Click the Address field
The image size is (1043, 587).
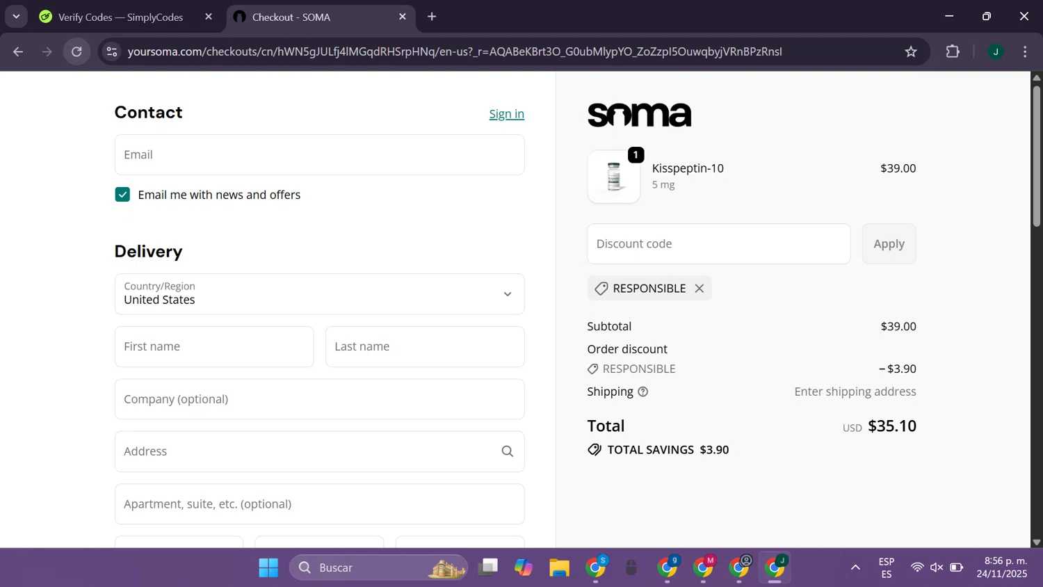(x=319, y=451)
